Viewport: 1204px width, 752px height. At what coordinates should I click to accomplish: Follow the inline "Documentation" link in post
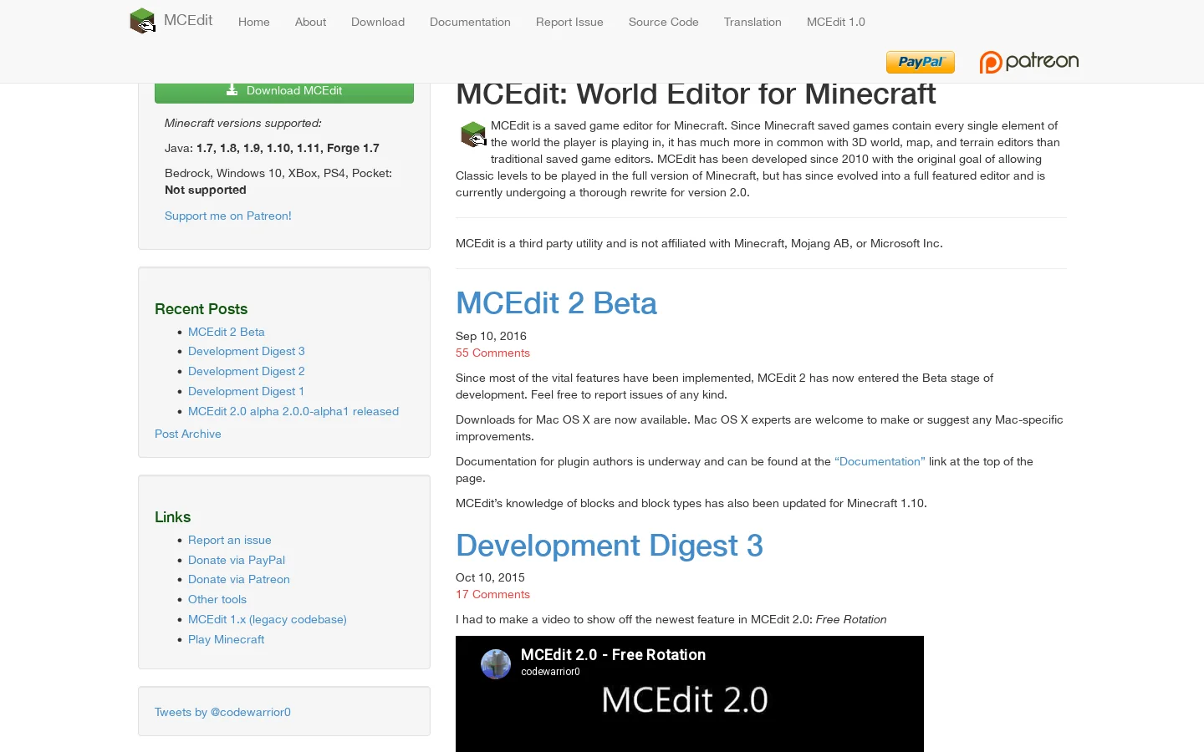pyautogui.click(x=880, y=461)
